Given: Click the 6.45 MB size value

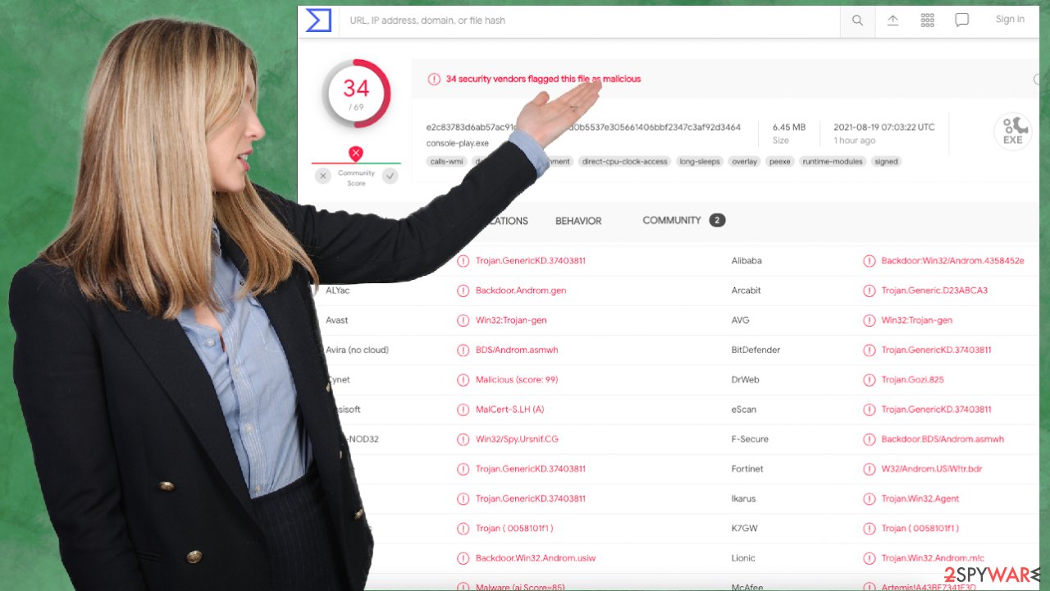Looking at the screenshot, I should click(x=789, y=127).
